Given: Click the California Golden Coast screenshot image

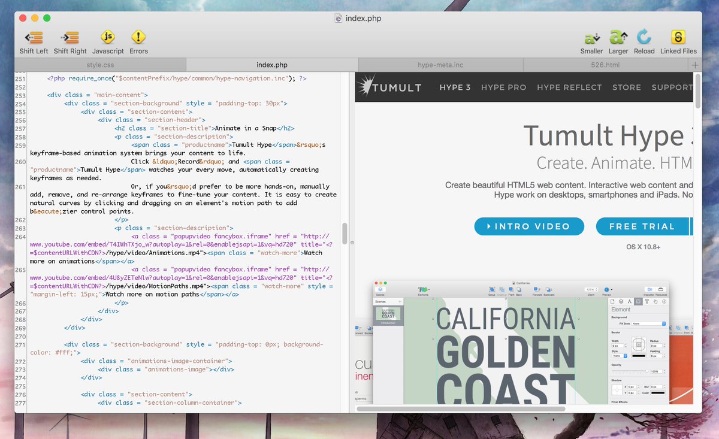Looking at the screenshot, I should [x=521, y=343].
